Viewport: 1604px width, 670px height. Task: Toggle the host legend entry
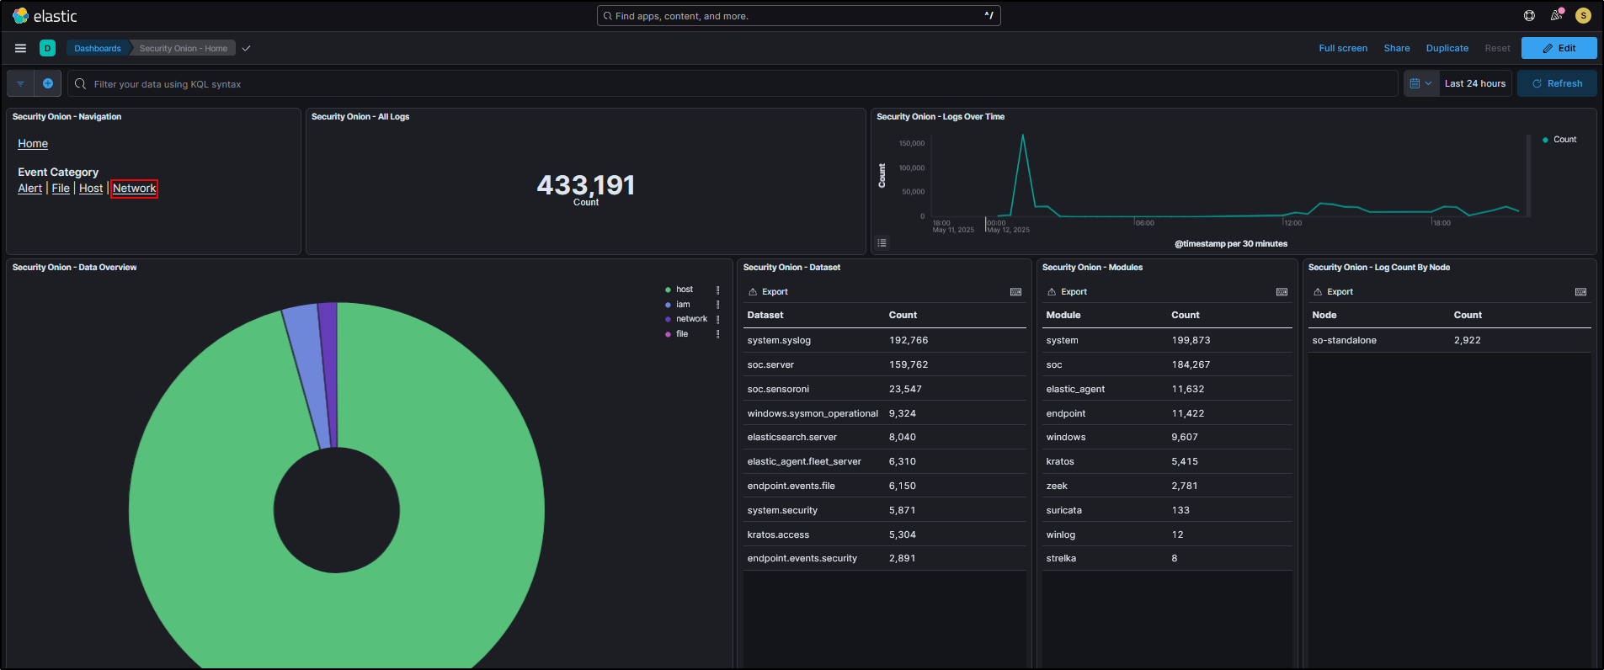[684, 290]
